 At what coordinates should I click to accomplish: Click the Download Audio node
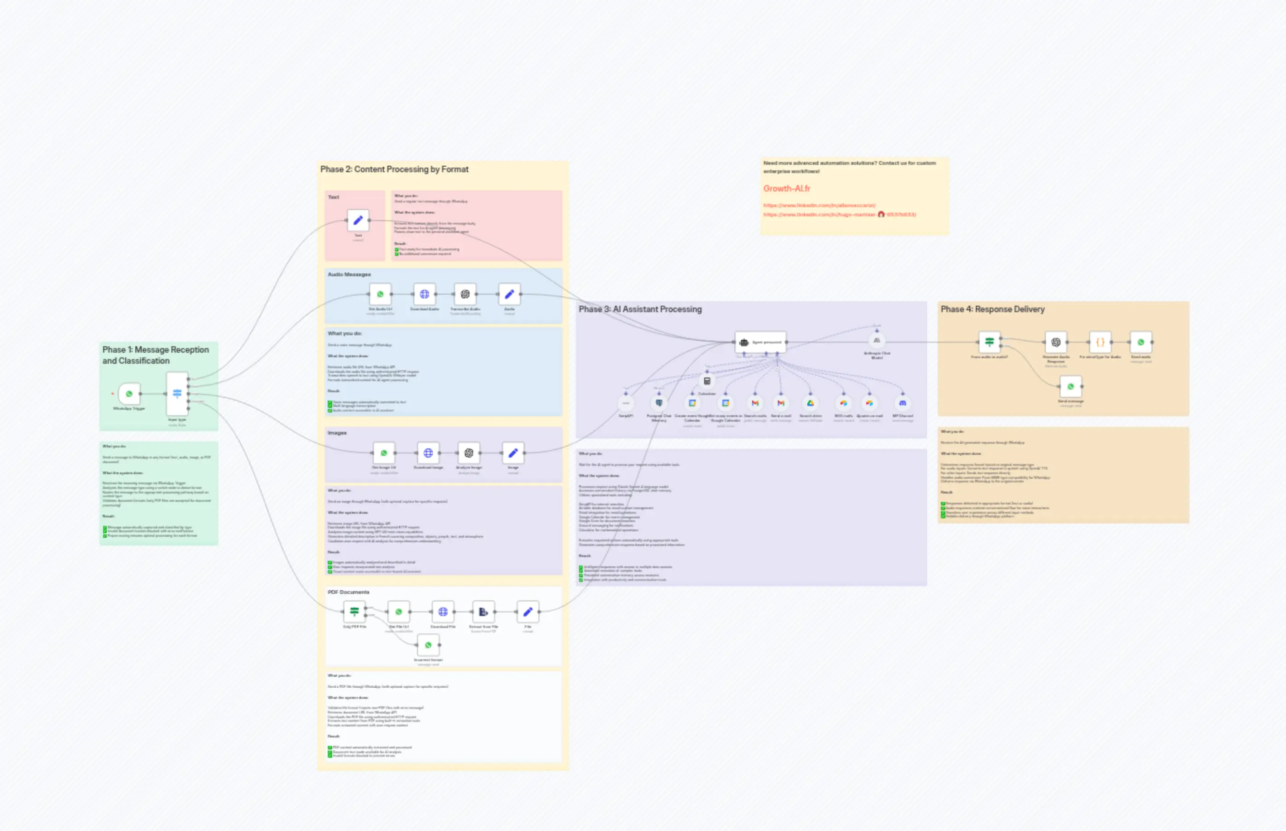[426, 294]
